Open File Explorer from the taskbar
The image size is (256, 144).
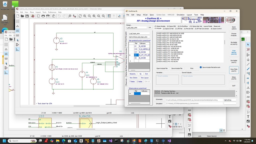58,141
